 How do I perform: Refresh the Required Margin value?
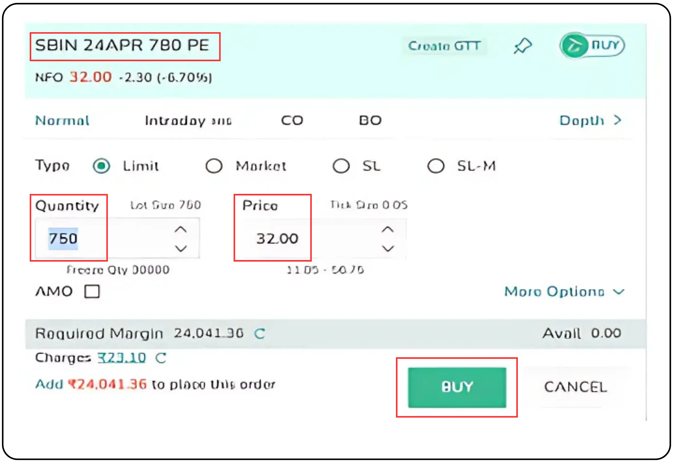tap(260, 334)
